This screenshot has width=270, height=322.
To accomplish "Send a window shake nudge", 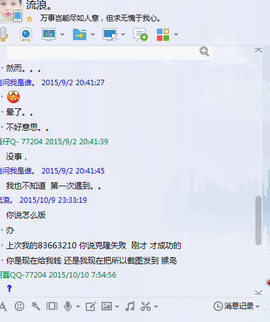I will click(52, 306).
